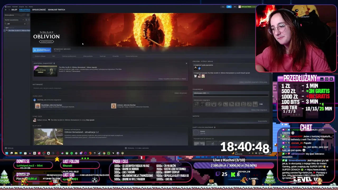This screenshot has height=190, width=338.
Task: Open the Gry menu in Steam
Action: point(26,7)
